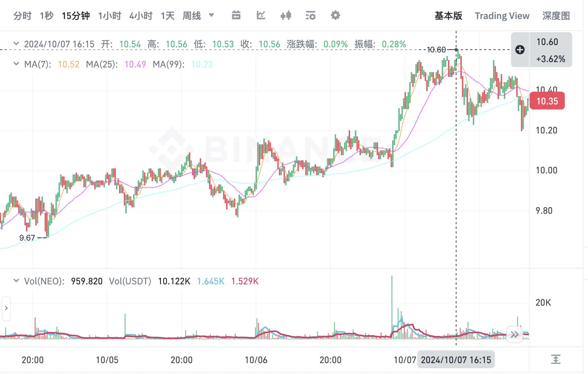Select the 4小时 time interval
Viewport: 588px width, 374px height.
coord(141,16)
